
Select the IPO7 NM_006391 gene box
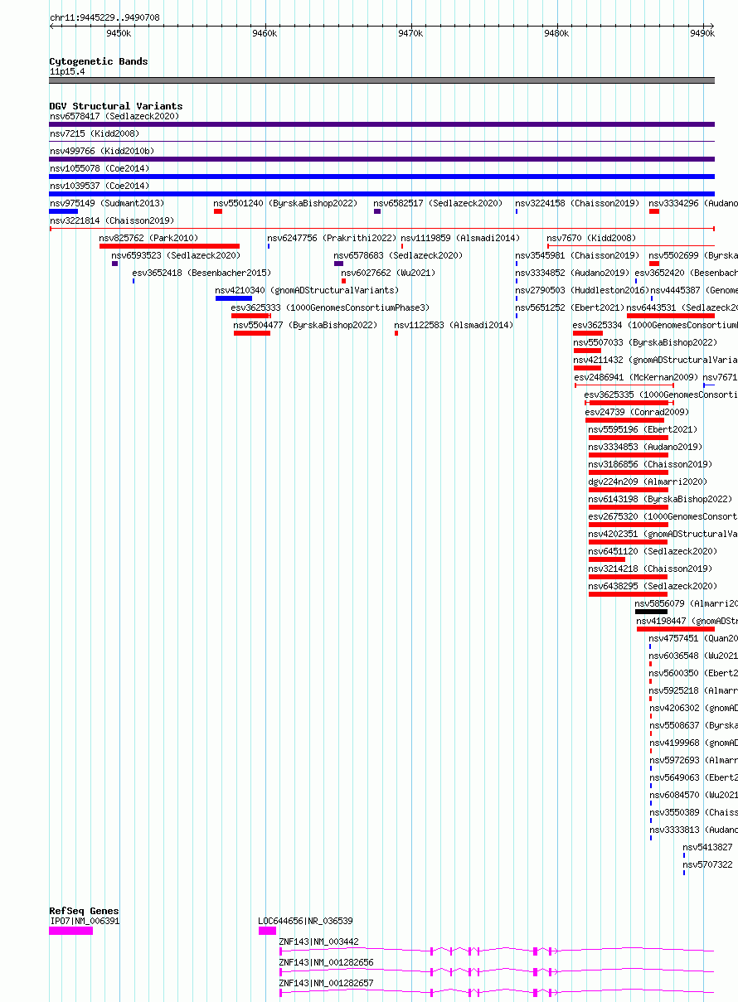[70, 931]
